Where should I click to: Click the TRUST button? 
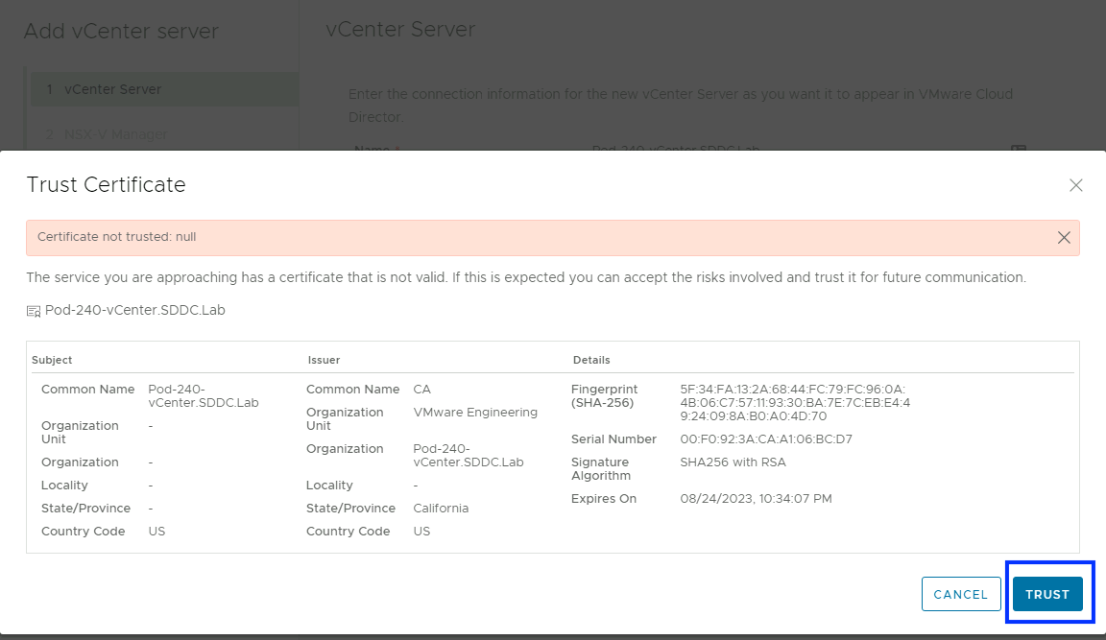coord(1047,594)
